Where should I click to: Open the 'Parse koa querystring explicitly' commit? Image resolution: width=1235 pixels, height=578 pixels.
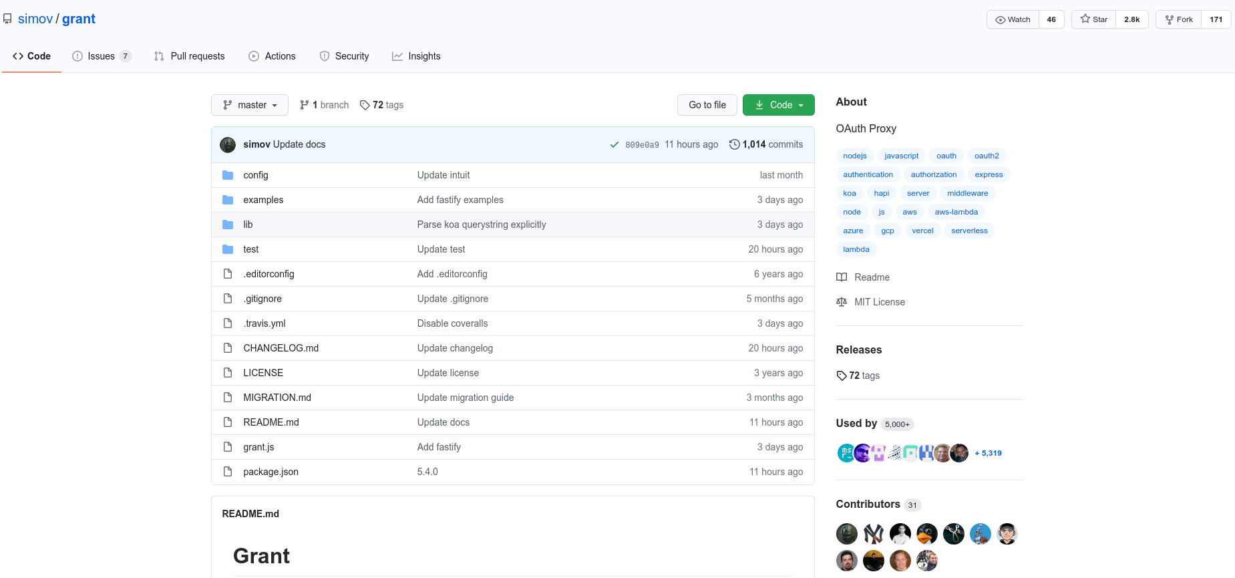(x=482, y=225)
